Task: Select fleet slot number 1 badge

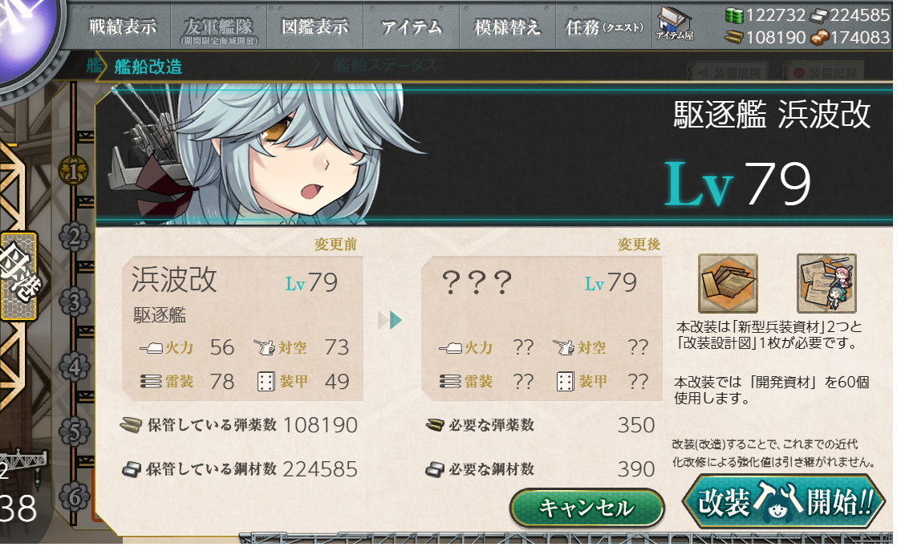Action: [x=74, y=170]
